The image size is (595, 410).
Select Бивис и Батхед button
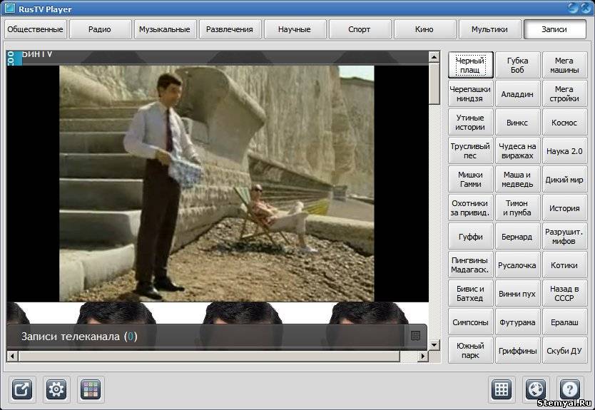coord(470,294)
